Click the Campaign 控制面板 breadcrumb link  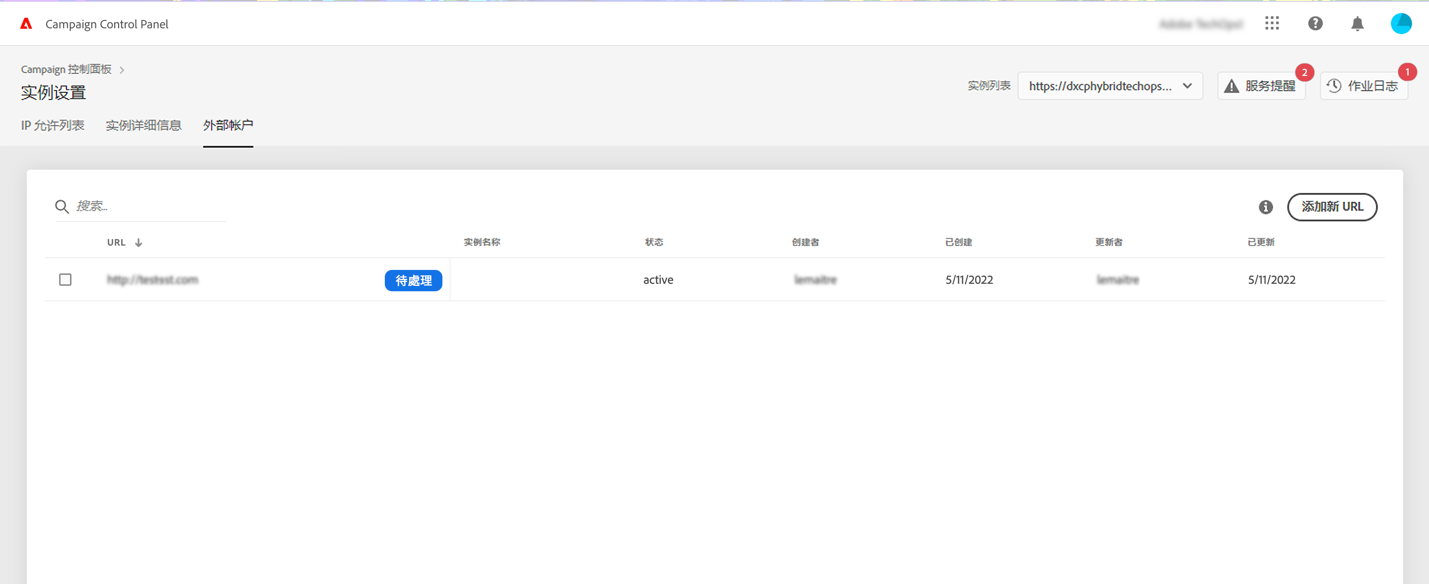pyautogui.click(x=66, y=69)
